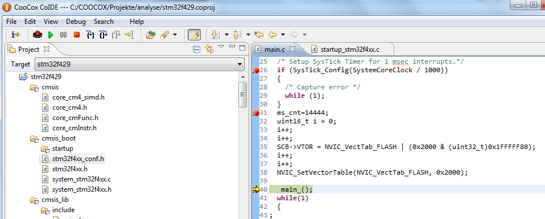The height and width of the screenshot is (219, 545).
Task: Open Back history dropdown arrow
Action: coord(283,35)
